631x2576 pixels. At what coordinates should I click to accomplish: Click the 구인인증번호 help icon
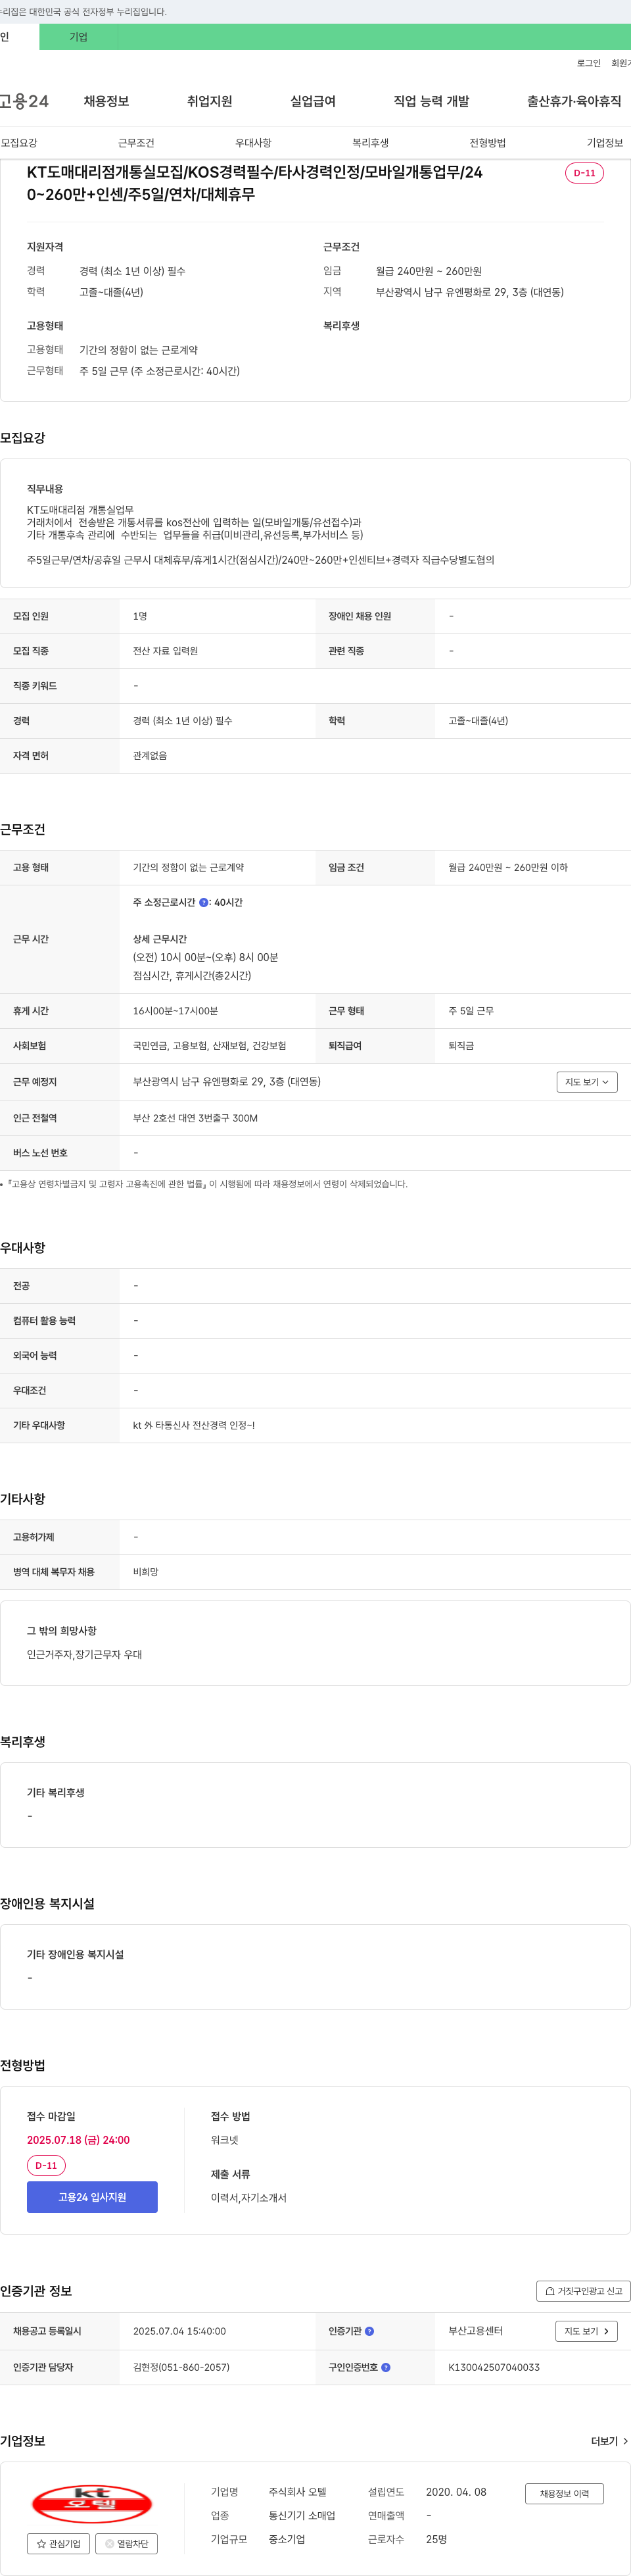(x=385, y=2367)
